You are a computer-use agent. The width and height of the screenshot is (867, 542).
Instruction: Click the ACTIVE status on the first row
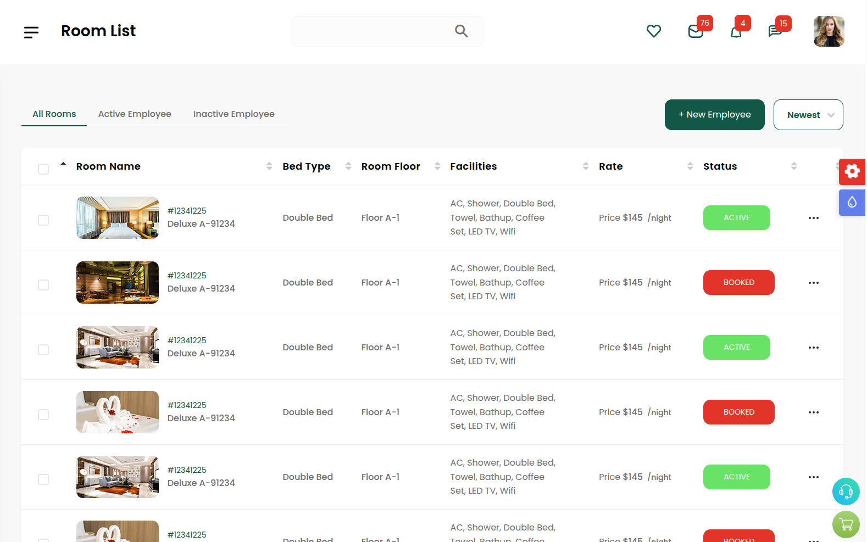(x=737, y=218)
